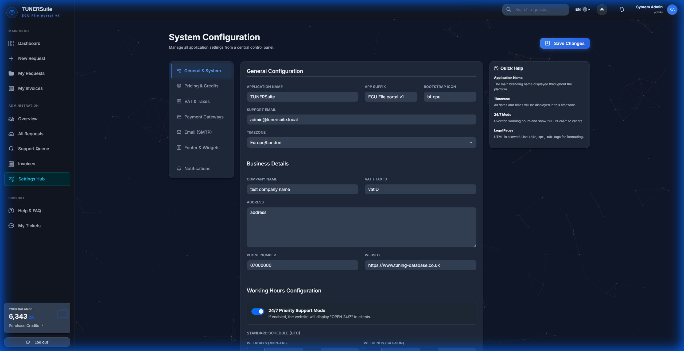Click the Save Changes button
The image size is (684, 351).
point(565,43)
